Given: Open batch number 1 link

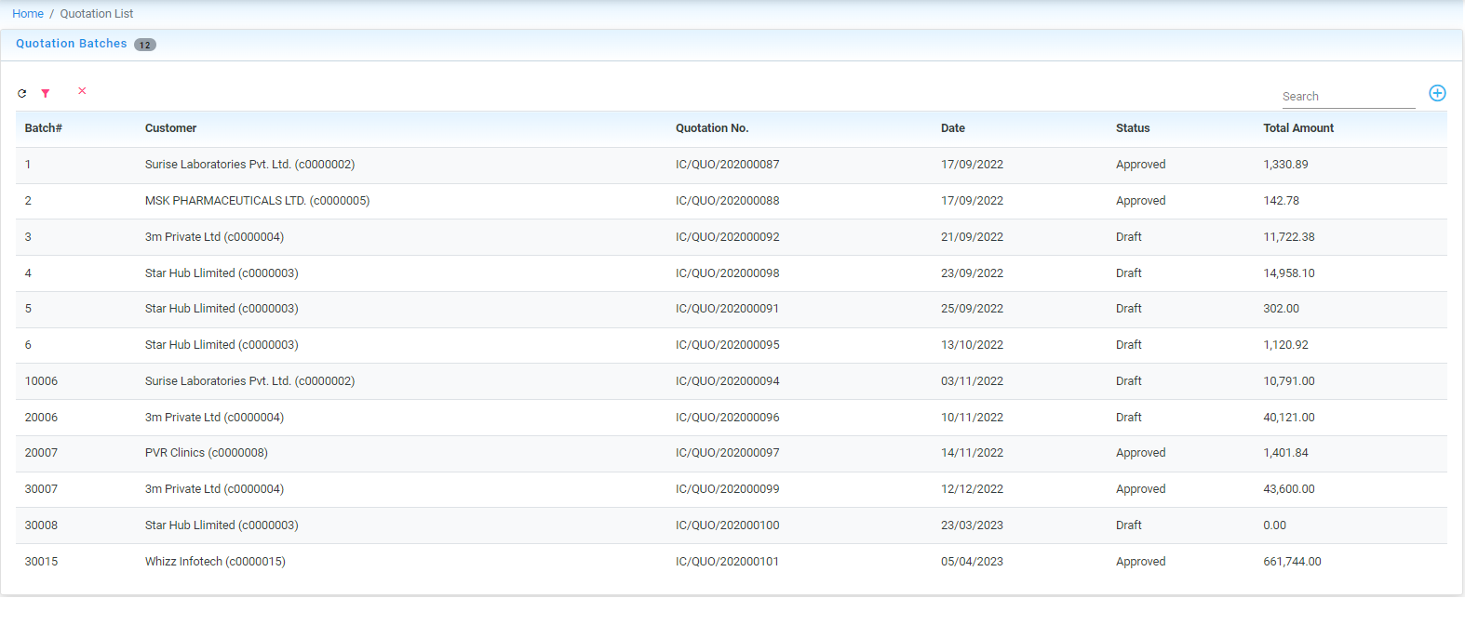Looking at the screenshot, I should tap(28, 165).
